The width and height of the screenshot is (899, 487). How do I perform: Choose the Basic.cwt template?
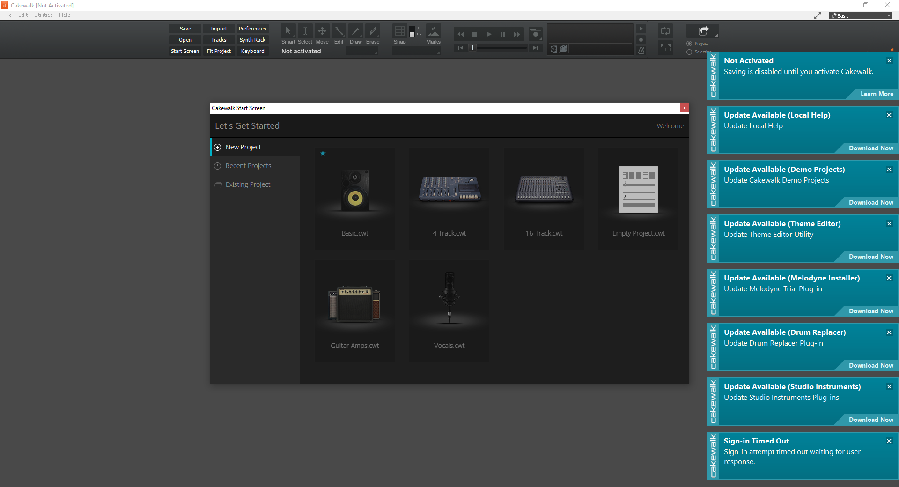pos(354,199)
